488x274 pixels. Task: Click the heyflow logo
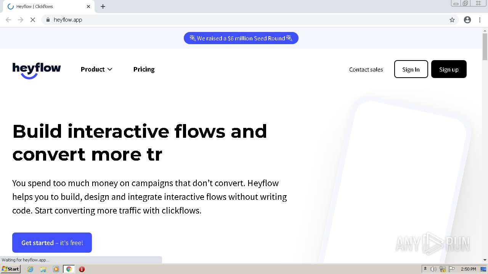coord(37,70)
